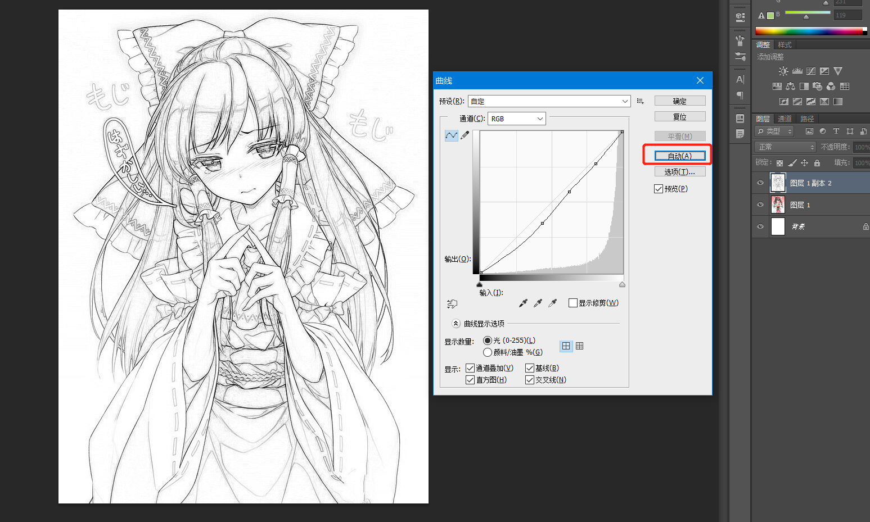Add a Levels adjustment
The height and width of the screenshot is (522, 870).
[797, 71]
